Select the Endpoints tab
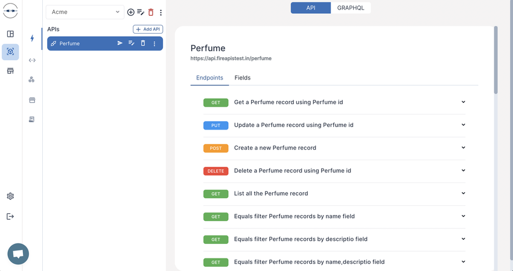The width and height of the screenshot is (513, 271). 209,78
